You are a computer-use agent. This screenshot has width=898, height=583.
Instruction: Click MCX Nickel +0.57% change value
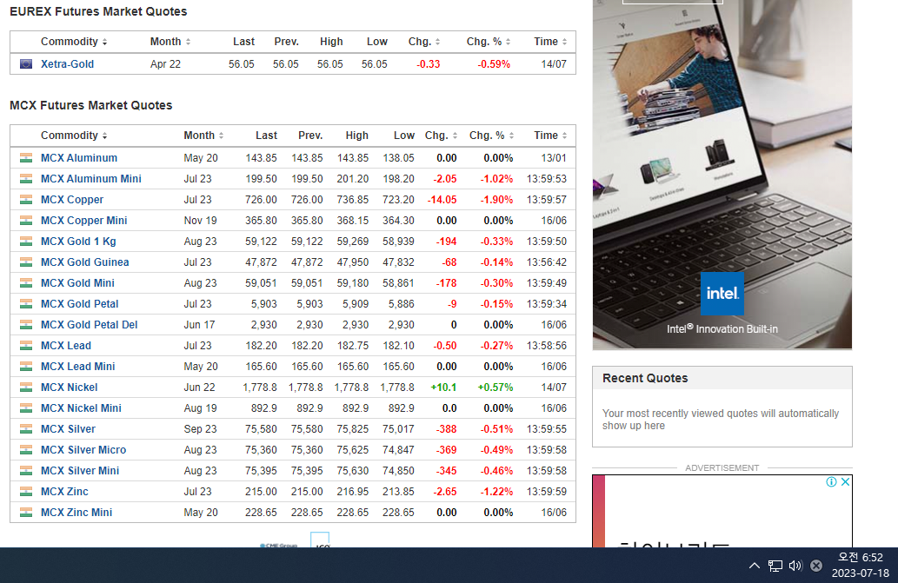[496, 388]
